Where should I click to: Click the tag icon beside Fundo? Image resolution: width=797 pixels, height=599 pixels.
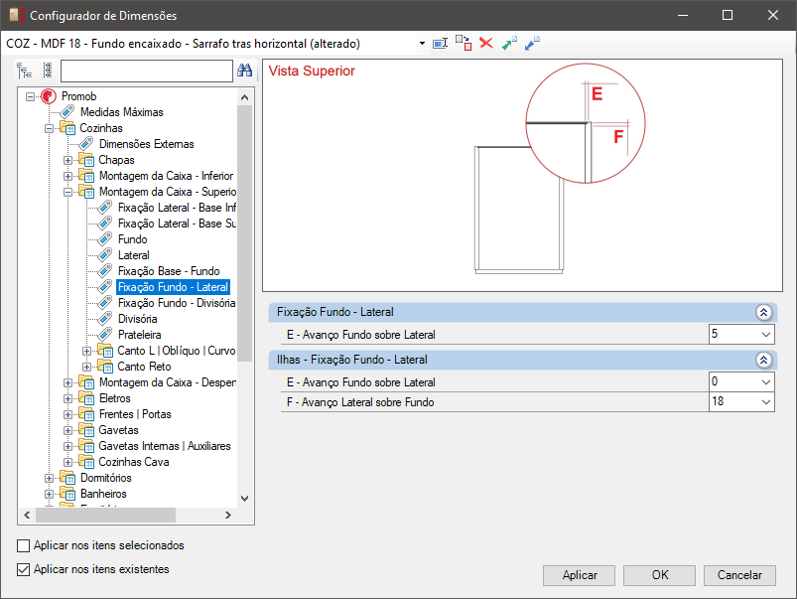(x=104, y=239)
